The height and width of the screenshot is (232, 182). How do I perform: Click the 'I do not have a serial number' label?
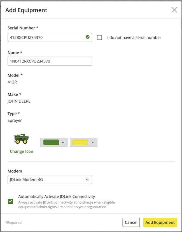[x=134, y=38]
